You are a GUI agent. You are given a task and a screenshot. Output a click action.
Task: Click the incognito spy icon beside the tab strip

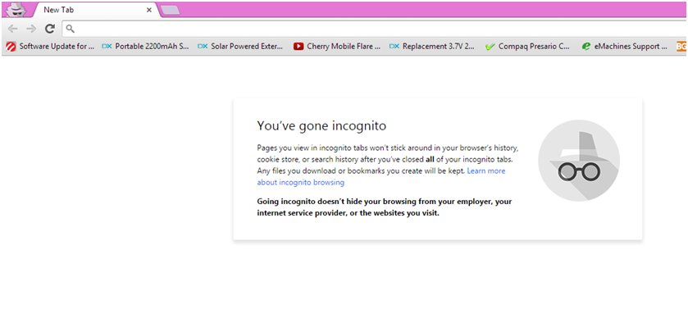(16, 9)
